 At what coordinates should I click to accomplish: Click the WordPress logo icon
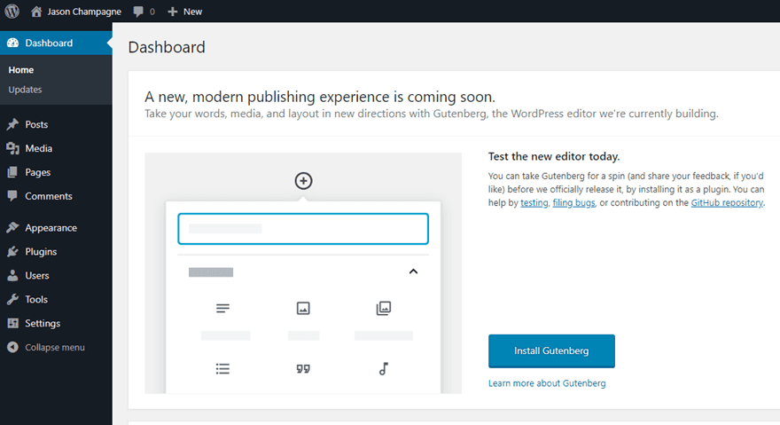[x=12, y=12]
